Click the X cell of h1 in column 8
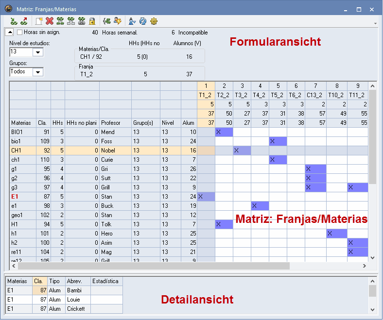 click(x=337, y=234)
